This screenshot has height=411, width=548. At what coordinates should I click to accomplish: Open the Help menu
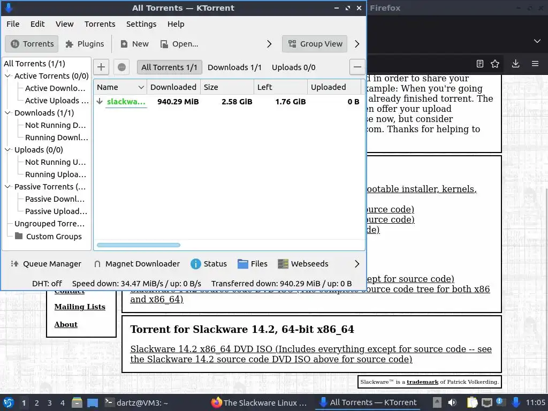coord(176,24)
